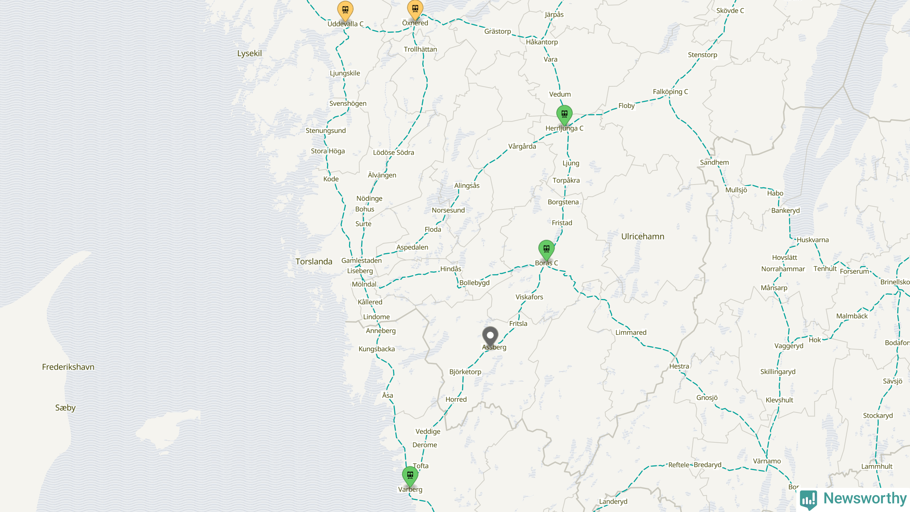Click the Falköping C station label

click(670, 92)
